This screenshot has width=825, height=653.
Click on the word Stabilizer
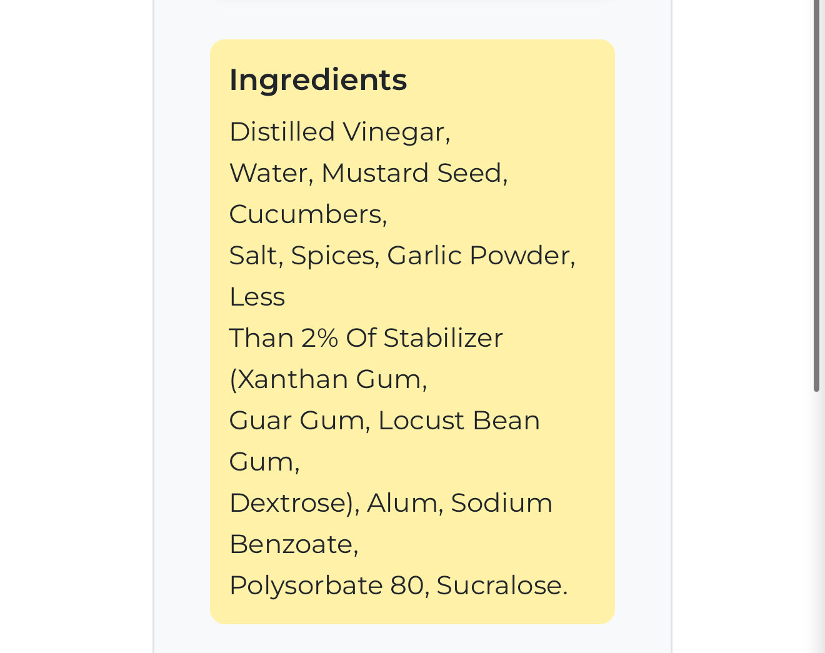coord(442,338)
